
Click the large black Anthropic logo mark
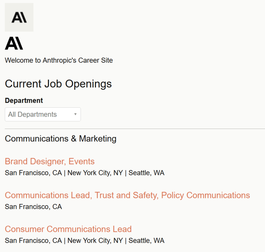[x=14, y=43]
